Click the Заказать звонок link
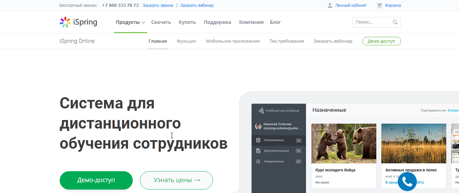Image resolution: width=459 pixels, height=193 pixels. 158,5
